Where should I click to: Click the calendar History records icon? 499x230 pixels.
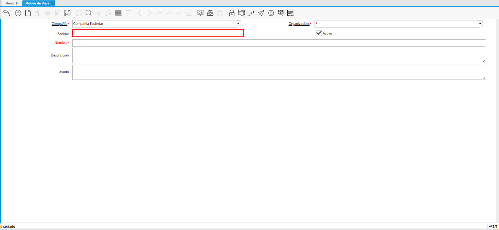point(128,13)
